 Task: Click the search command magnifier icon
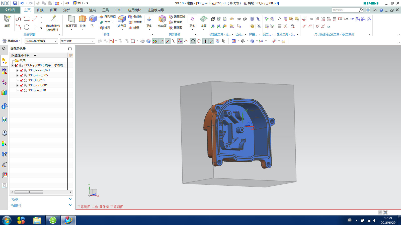coord(361,10)
